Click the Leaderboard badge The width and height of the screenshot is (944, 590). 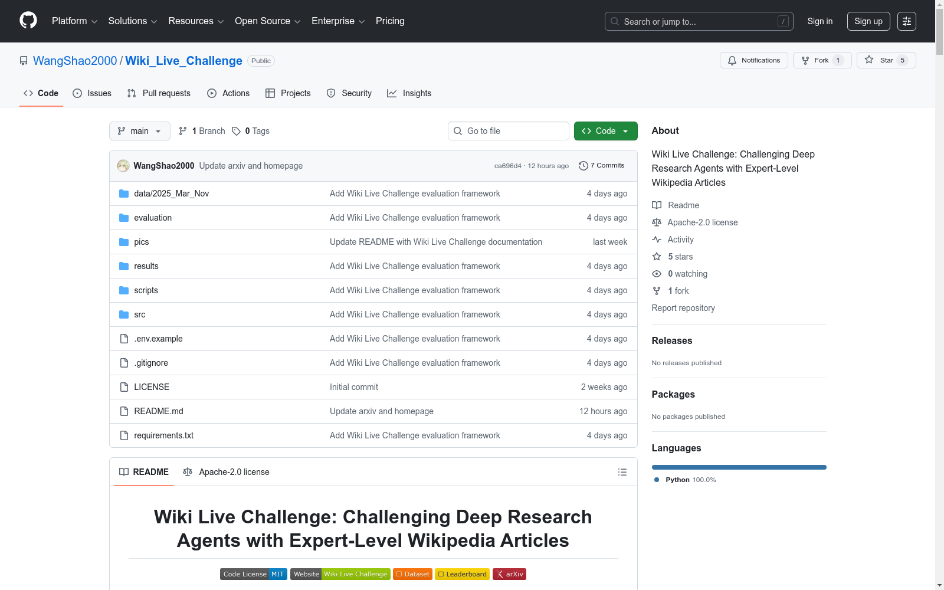point(463,574)
